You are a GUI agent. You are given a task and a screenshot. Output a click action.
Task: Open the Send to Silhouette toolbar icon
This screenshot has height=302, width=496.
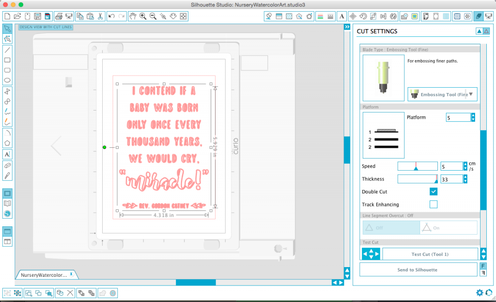point(489,16)
